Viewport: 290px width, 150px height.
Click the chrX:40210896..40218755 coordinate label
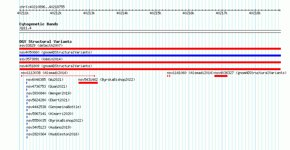click(42, 7)
